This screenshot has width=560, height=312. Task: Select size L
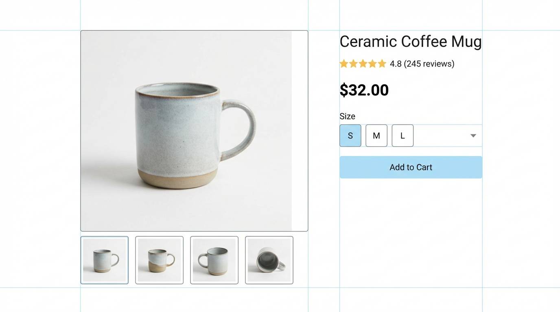tap(402, 135)
